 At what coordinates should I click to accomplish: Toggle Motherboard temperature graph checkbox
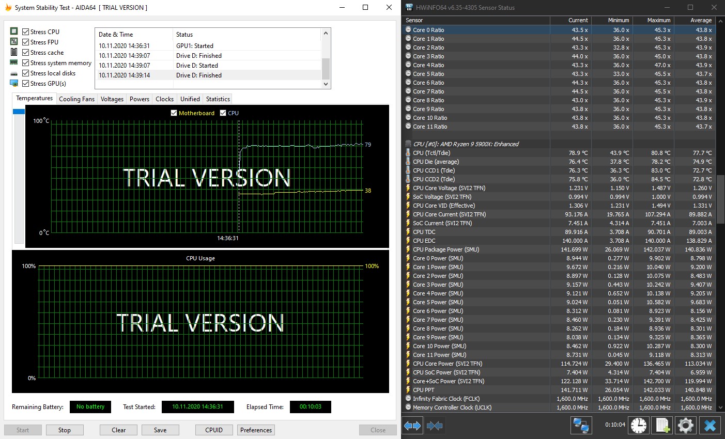(x=174, y=113)
